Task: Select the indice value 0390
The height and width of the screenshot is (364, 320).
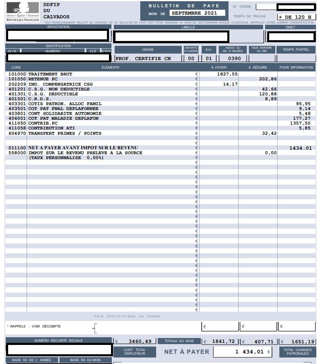Action: 234,58
